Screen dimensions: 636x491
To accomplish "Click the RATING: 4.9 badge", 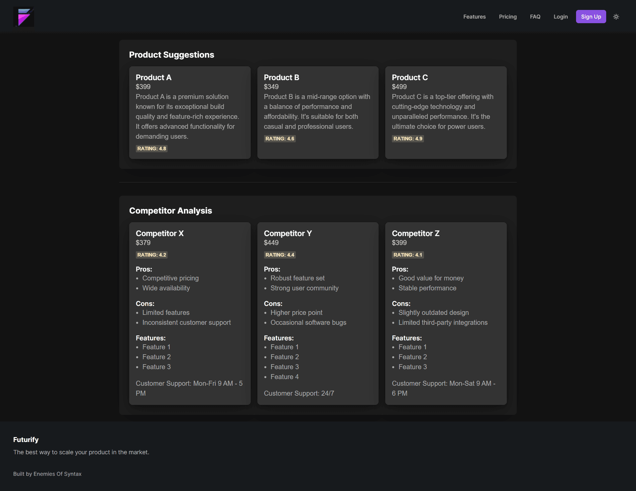I will pyautogui.click(x=408, y=139).
